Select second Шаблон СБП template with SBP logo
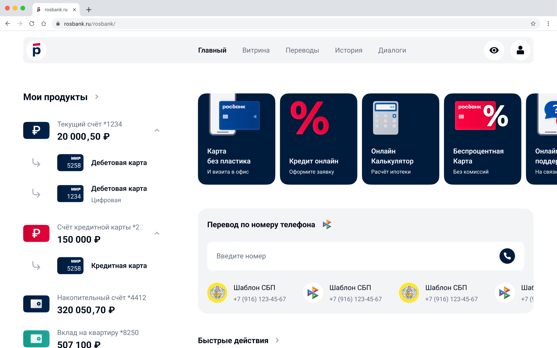The image size is (557, 348). tap(342, 293)
